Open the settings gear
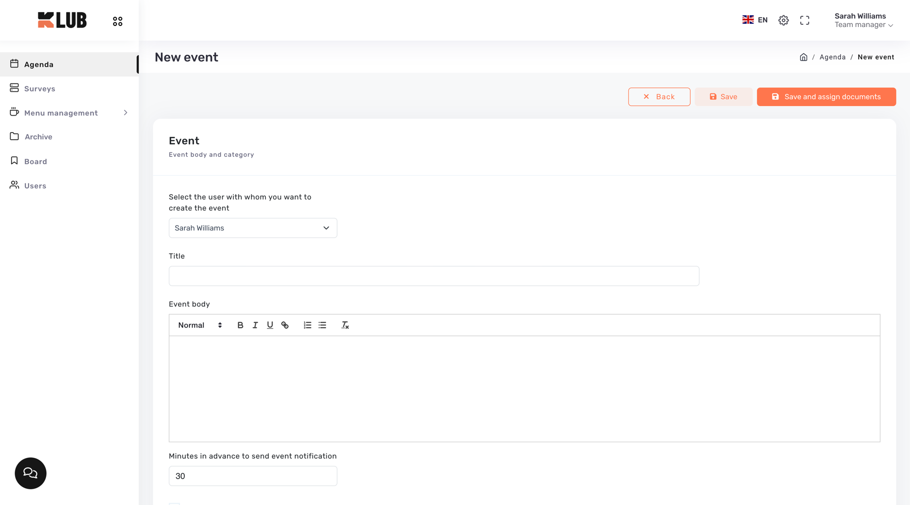 point(783,20)
